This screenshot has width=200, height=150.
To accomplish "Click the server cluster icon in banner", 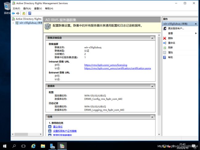I will pyautogui.click(x=48, y=26).
